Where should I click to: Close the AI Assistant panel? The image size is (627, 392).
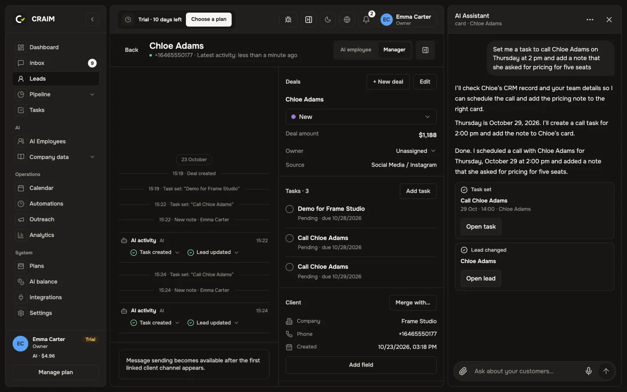pos(609,20)
